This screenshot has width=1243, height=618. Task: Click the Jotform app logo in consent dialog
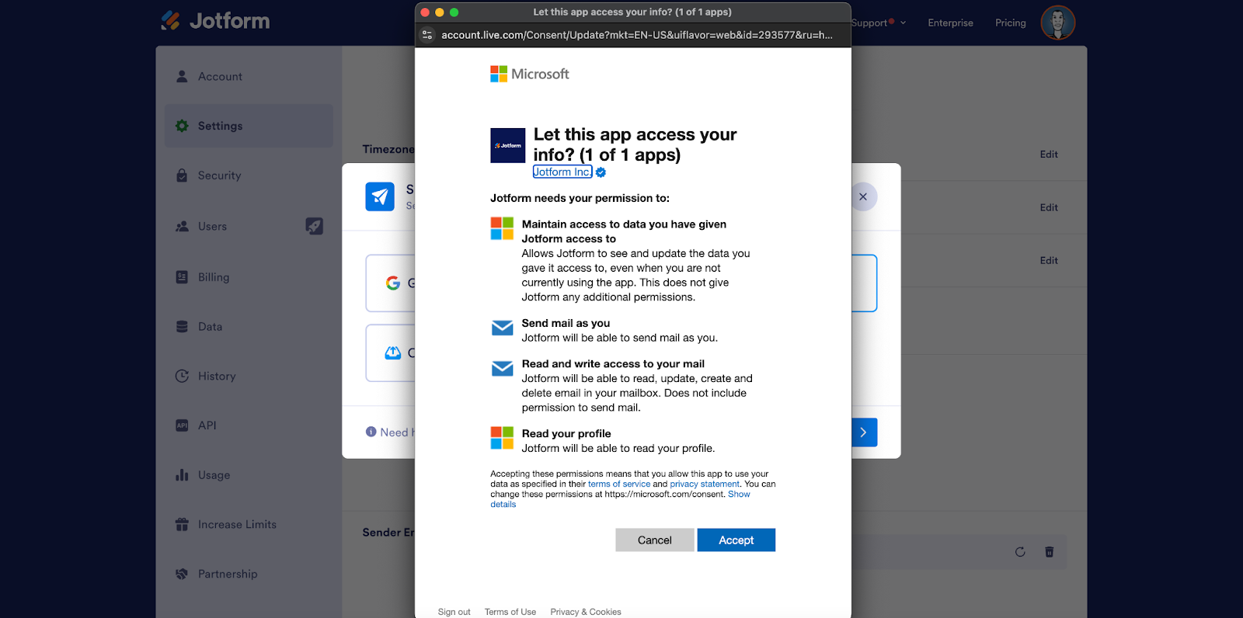507,145
